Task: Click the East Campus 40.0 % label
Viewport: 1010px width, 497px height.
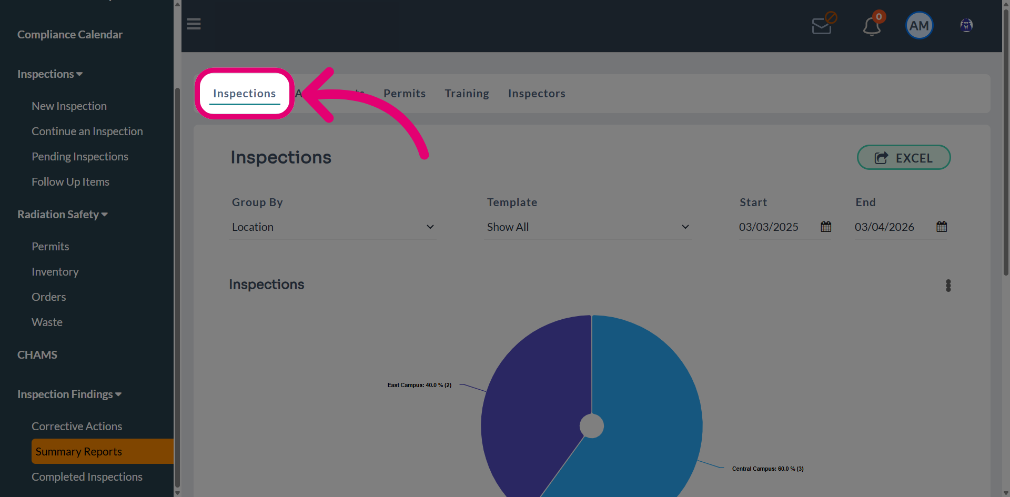Action: coord(419,385)
